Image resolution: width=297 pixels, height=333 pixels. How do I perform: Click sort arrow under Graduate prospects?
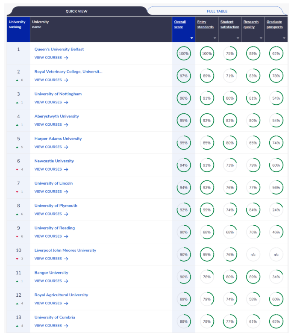point(284,38)
